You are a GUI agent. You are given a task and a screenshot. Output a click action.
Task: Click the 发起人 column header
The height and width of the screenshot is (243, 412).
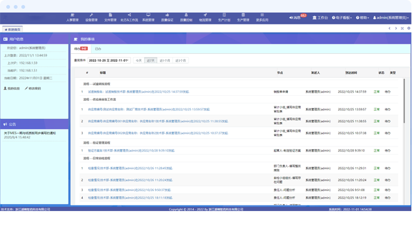click(x=315, y=73)
